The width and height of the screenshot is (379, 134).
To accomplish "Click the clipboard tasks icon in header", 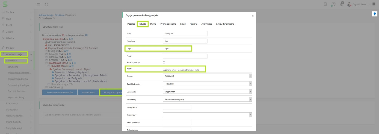I will click(x=325, y=4).
